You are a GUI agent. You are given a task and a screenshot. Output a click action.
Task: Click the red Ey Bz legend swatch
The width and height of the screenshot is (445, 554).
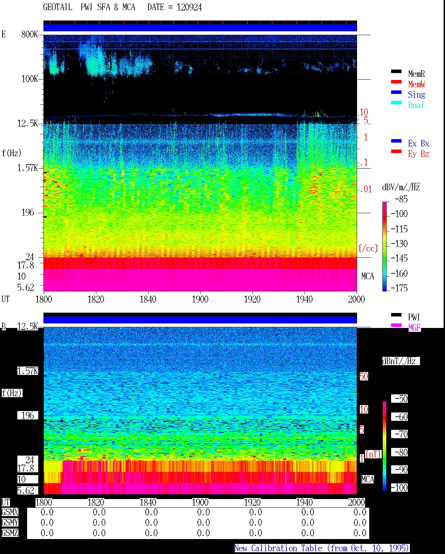(396, 151)
